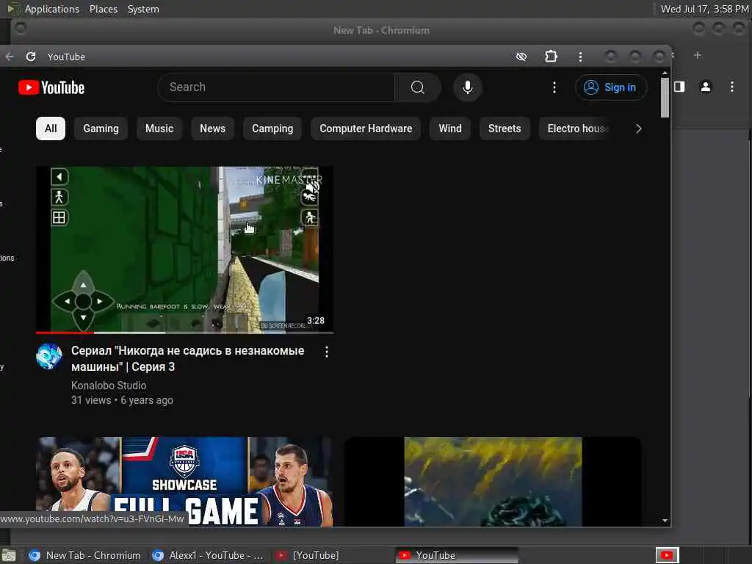Focus the YouTube Search field

click(277, 87)
